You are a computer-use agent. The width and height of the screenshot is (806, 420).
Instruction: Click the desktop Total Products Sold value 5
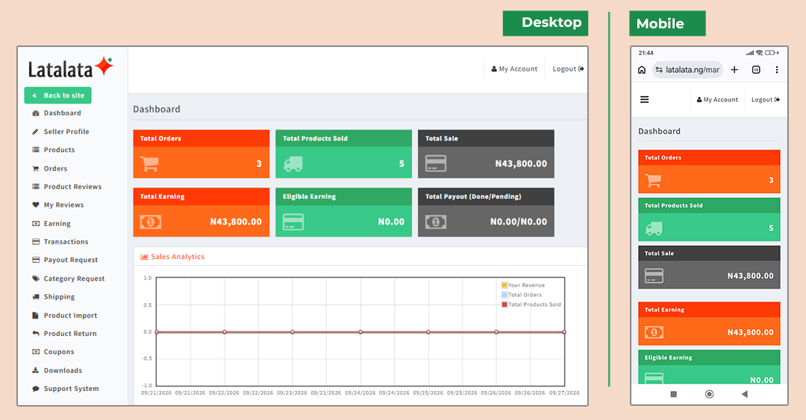[402, 164]
